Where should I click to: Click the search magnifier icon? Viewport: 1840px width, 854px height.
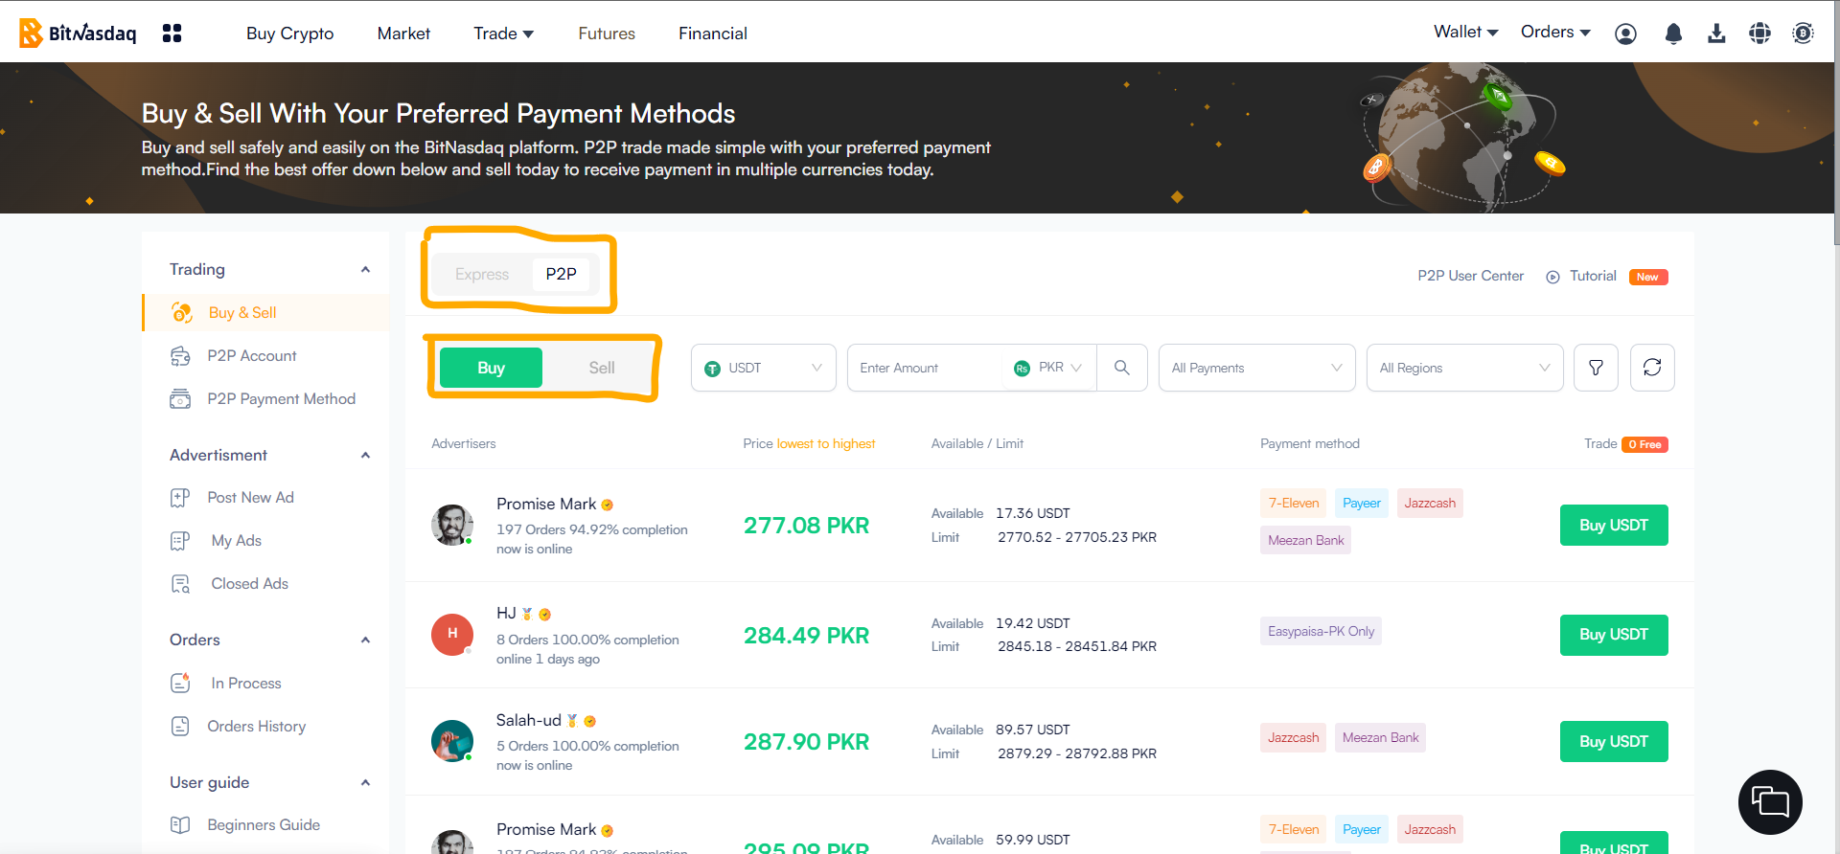pyautogui.click(x=1121, y=368)
